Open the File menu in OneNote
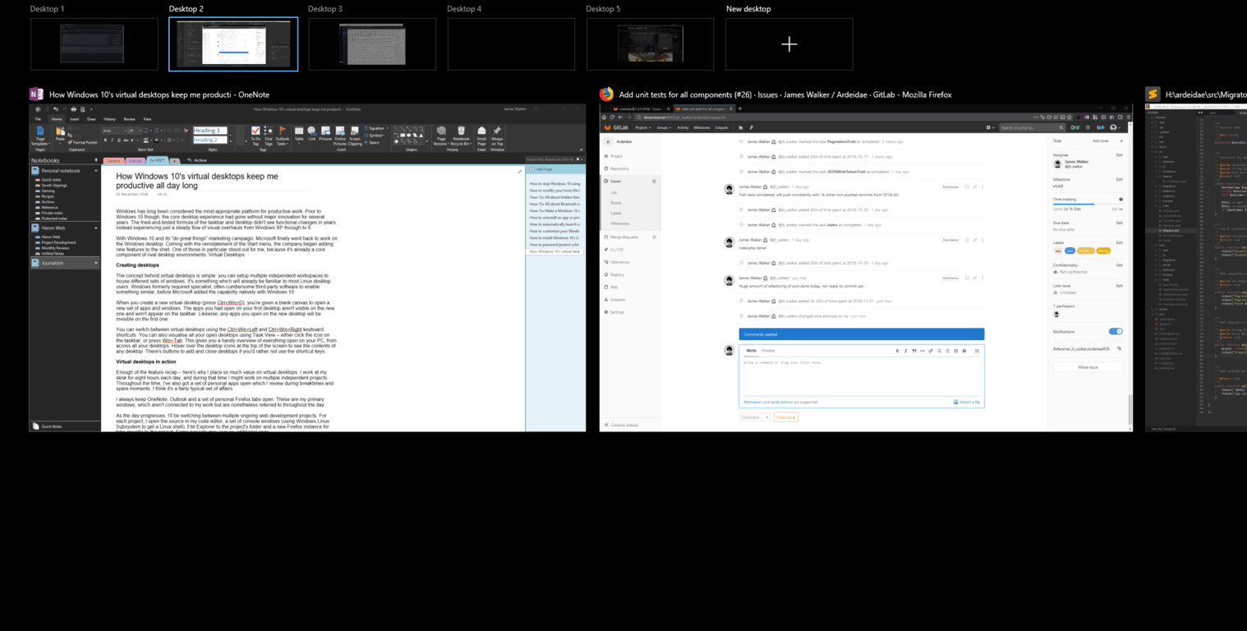The width and height of the screenshot is (1247, 631). 38,119
